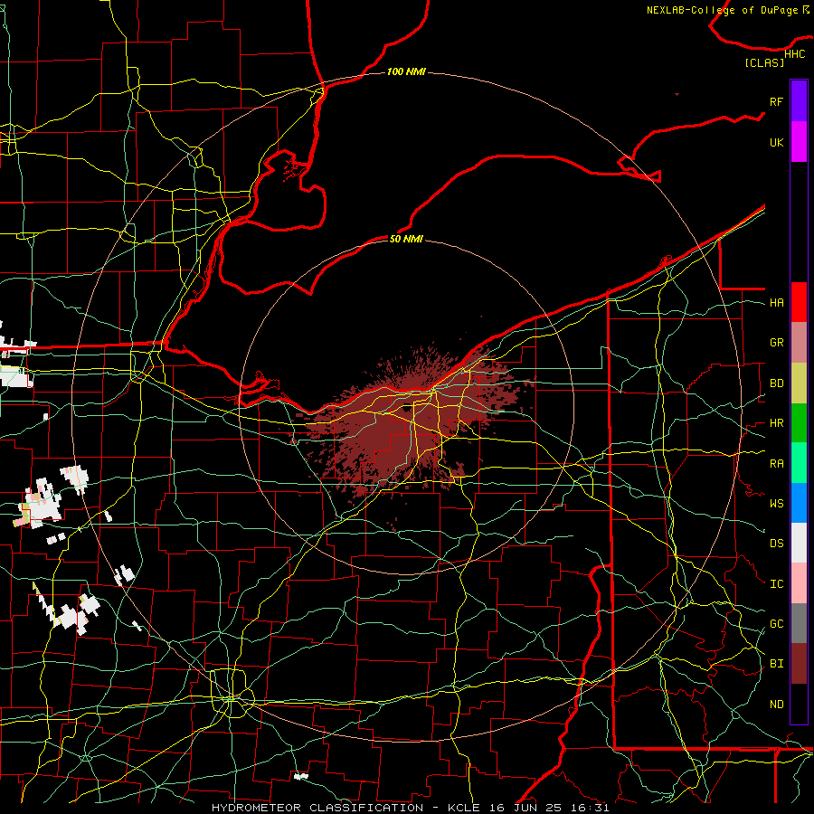Click the [CLAS] units label

click(x=764, y=62)
